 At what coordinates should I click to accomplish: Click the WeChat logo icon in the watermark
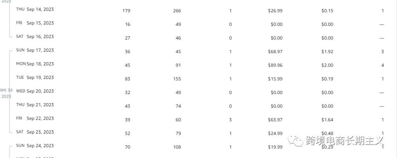click(295, 140)
